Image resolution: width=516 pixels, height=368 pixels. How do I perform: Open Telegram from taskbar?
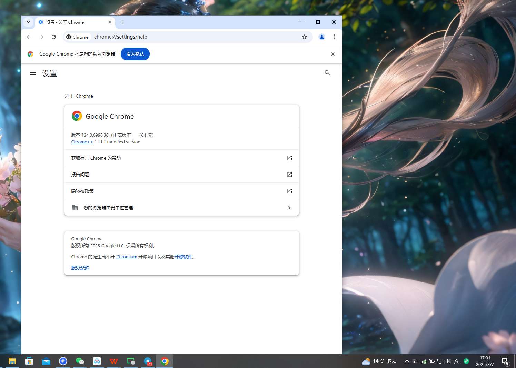pyautogui.click(x=148, y=361)
